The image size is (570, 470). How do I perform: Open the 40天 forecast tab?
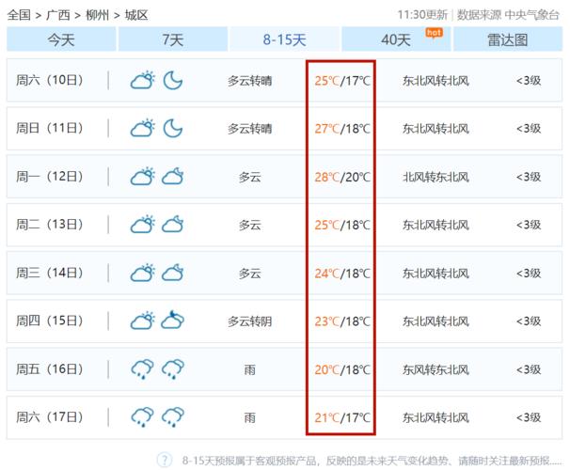396,39
